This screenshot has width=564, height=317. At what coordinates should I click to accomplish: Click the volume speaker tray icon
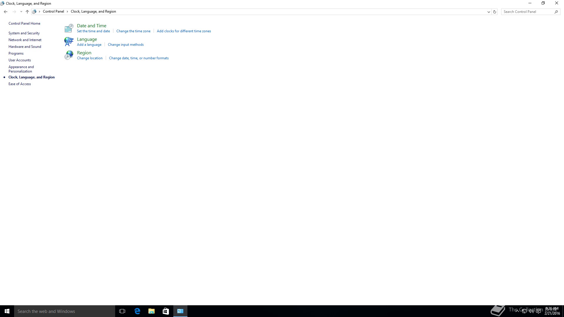tap(531, 311)
